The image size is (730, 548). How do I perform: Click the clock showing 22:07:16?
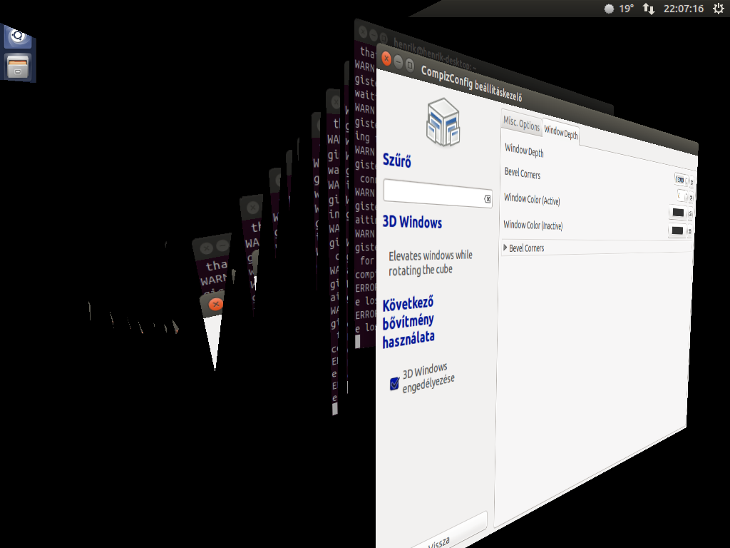[684, 9]
